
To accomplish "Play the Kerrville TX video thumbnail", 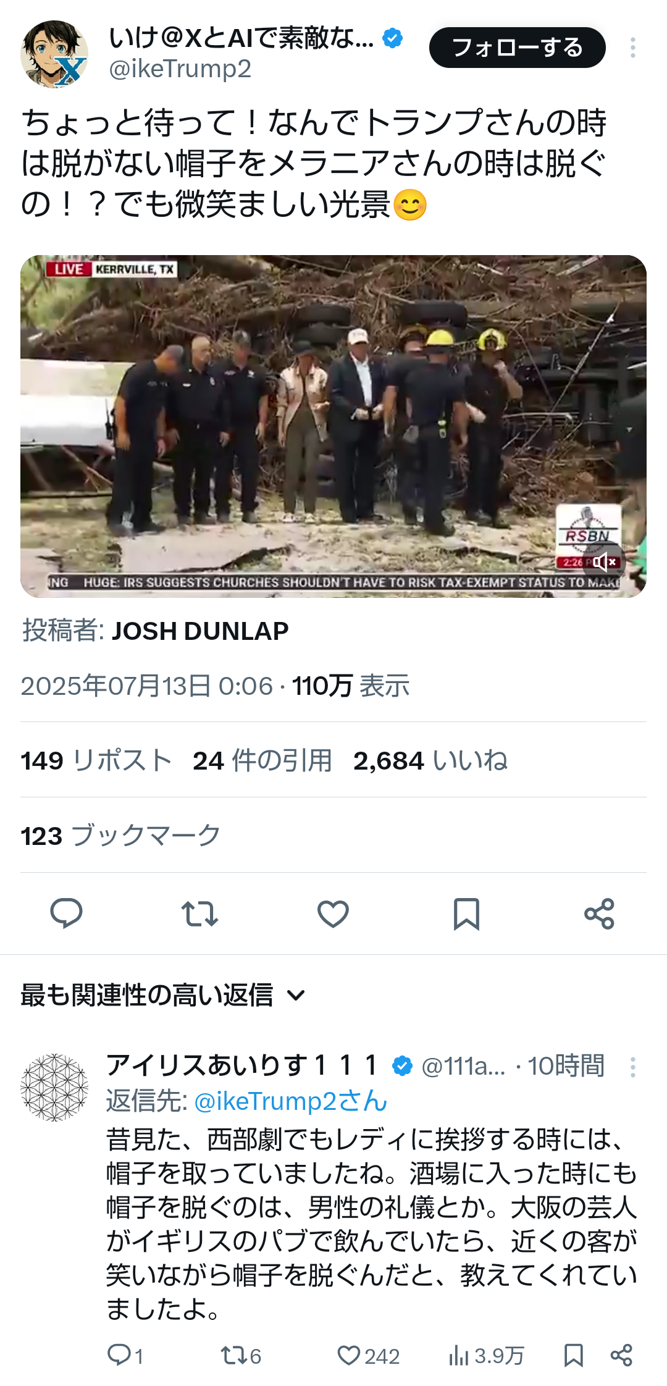I will pyautogui.click(x=333, y=426).
